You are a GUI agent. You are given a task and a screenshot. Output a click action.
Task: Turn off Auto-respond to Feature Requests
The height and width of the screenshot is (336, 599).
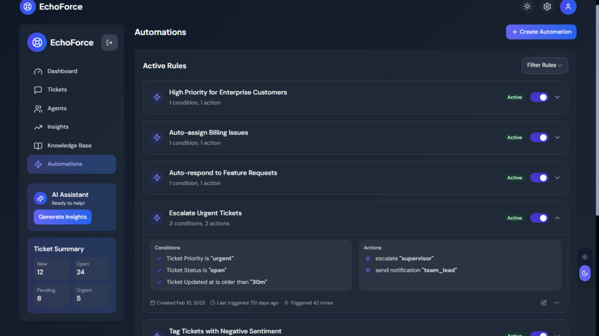pos(539,178)
